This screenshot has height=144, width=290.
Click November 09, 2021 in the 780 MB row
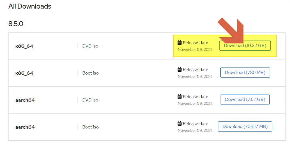point(195,77)
